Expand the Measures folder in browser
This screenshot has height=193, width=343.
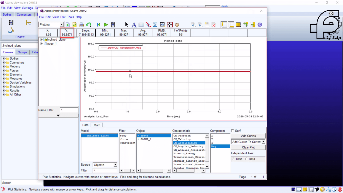[4, 78]
